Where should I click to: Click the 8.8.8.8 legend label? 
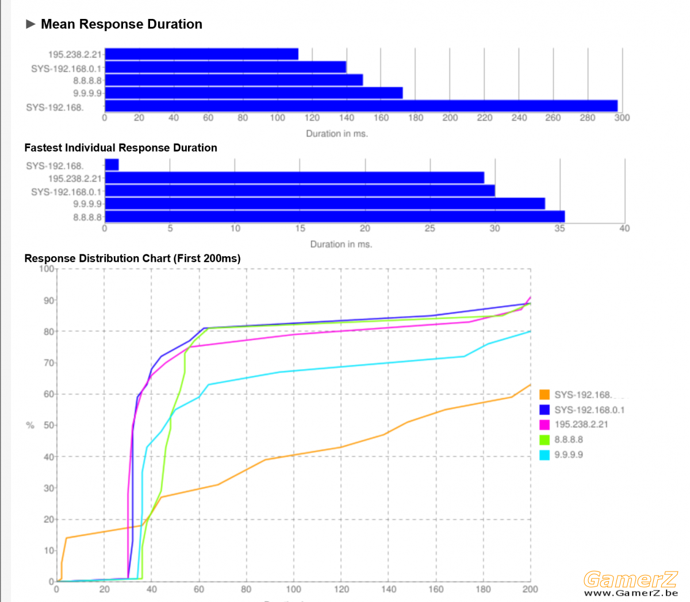click(x=569, y=439)
